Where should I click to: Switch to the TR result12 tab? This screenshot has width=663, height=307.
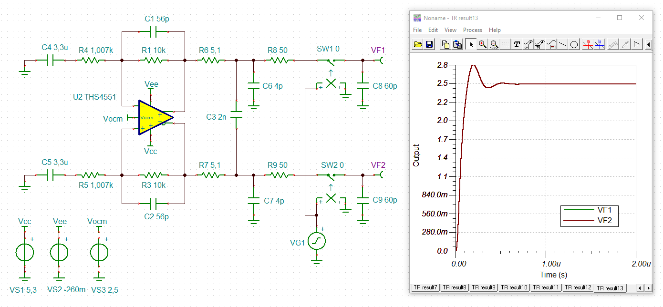click(579, 287)
